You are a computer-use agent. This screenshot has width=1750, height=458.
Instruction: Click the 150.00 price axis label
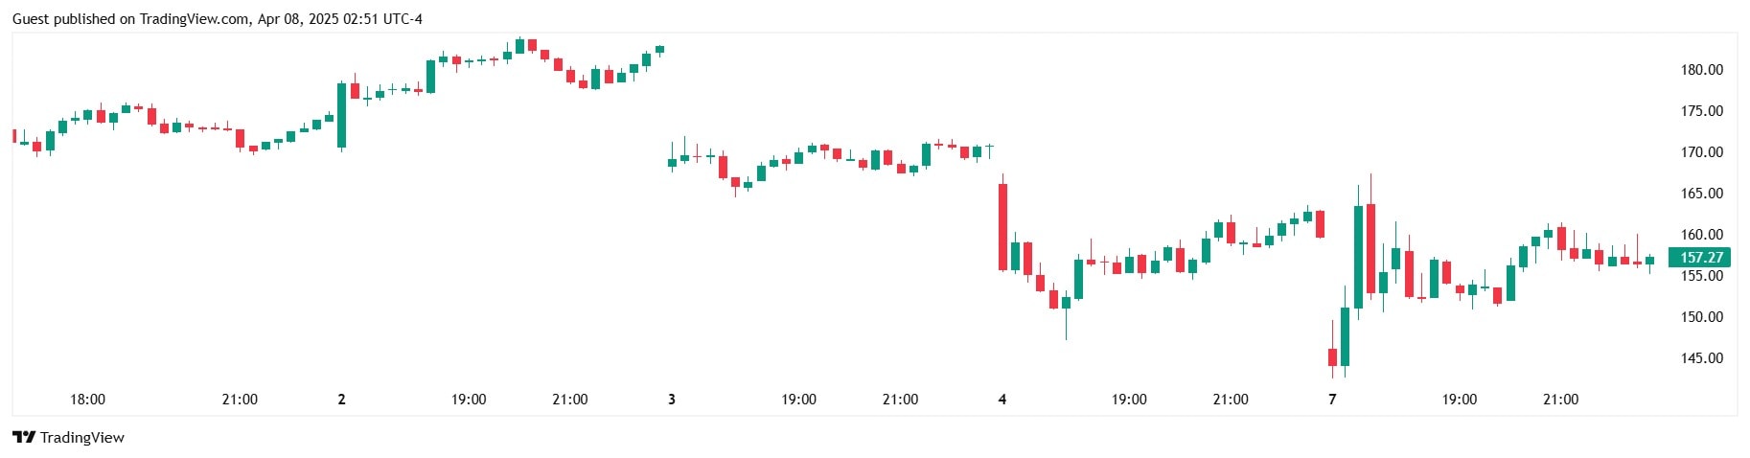point(1701,317)
